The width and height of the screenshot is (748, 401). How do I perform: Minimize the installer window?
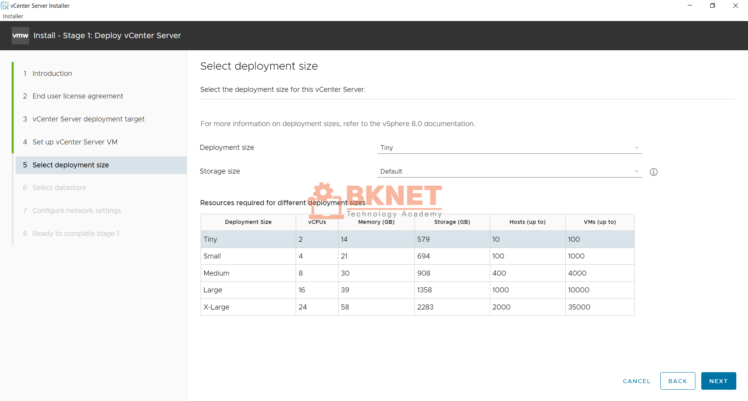(690, 5)
